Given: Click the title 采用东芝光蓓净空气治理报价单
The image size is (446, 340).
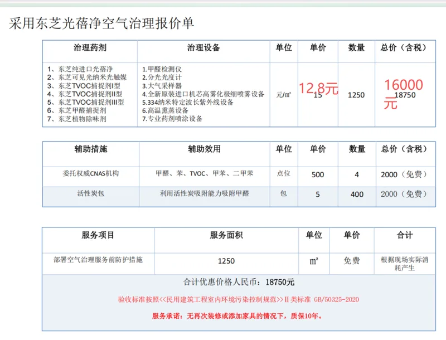Looking at the screenshot, I should (101, 23).
